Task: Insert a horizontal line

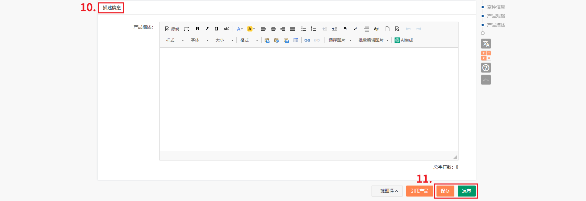Action: click(x=367, y=29)
